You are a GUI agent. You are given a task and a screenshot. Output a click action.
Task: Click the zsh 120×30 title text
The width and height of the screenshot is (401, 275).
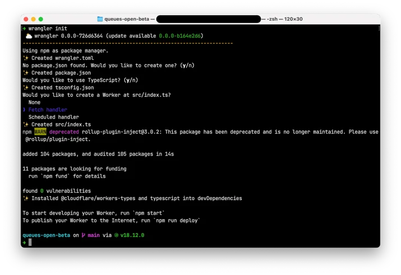(285, 19)
